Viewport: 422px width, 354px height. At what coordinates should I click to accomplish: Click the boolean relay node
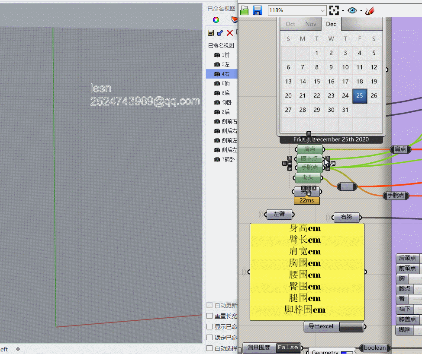[x=375, y=348]
